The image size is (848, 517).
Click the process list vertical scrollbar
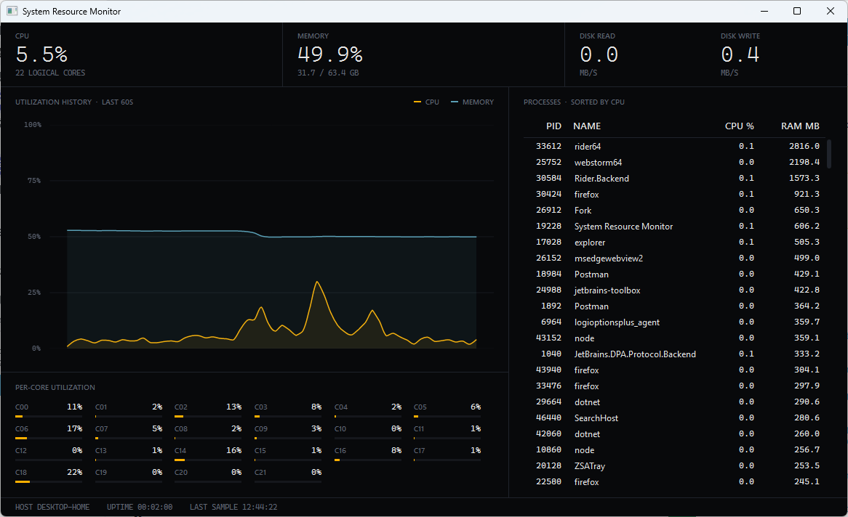[x=830, y=154]
